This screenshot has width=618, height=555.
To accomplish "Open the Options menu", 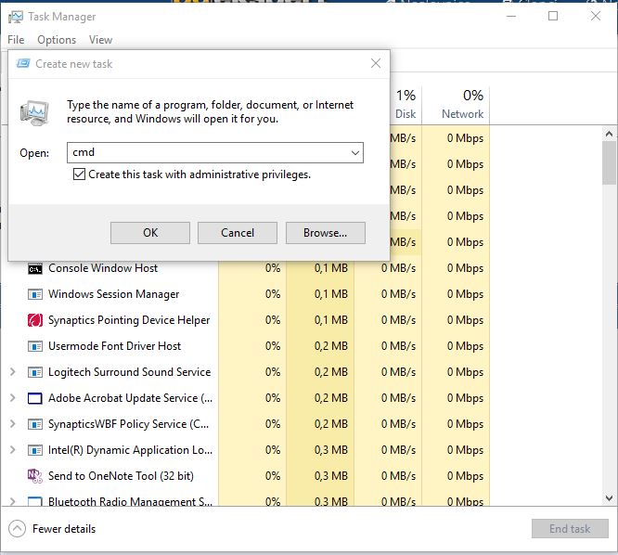I will coord(57,40).
